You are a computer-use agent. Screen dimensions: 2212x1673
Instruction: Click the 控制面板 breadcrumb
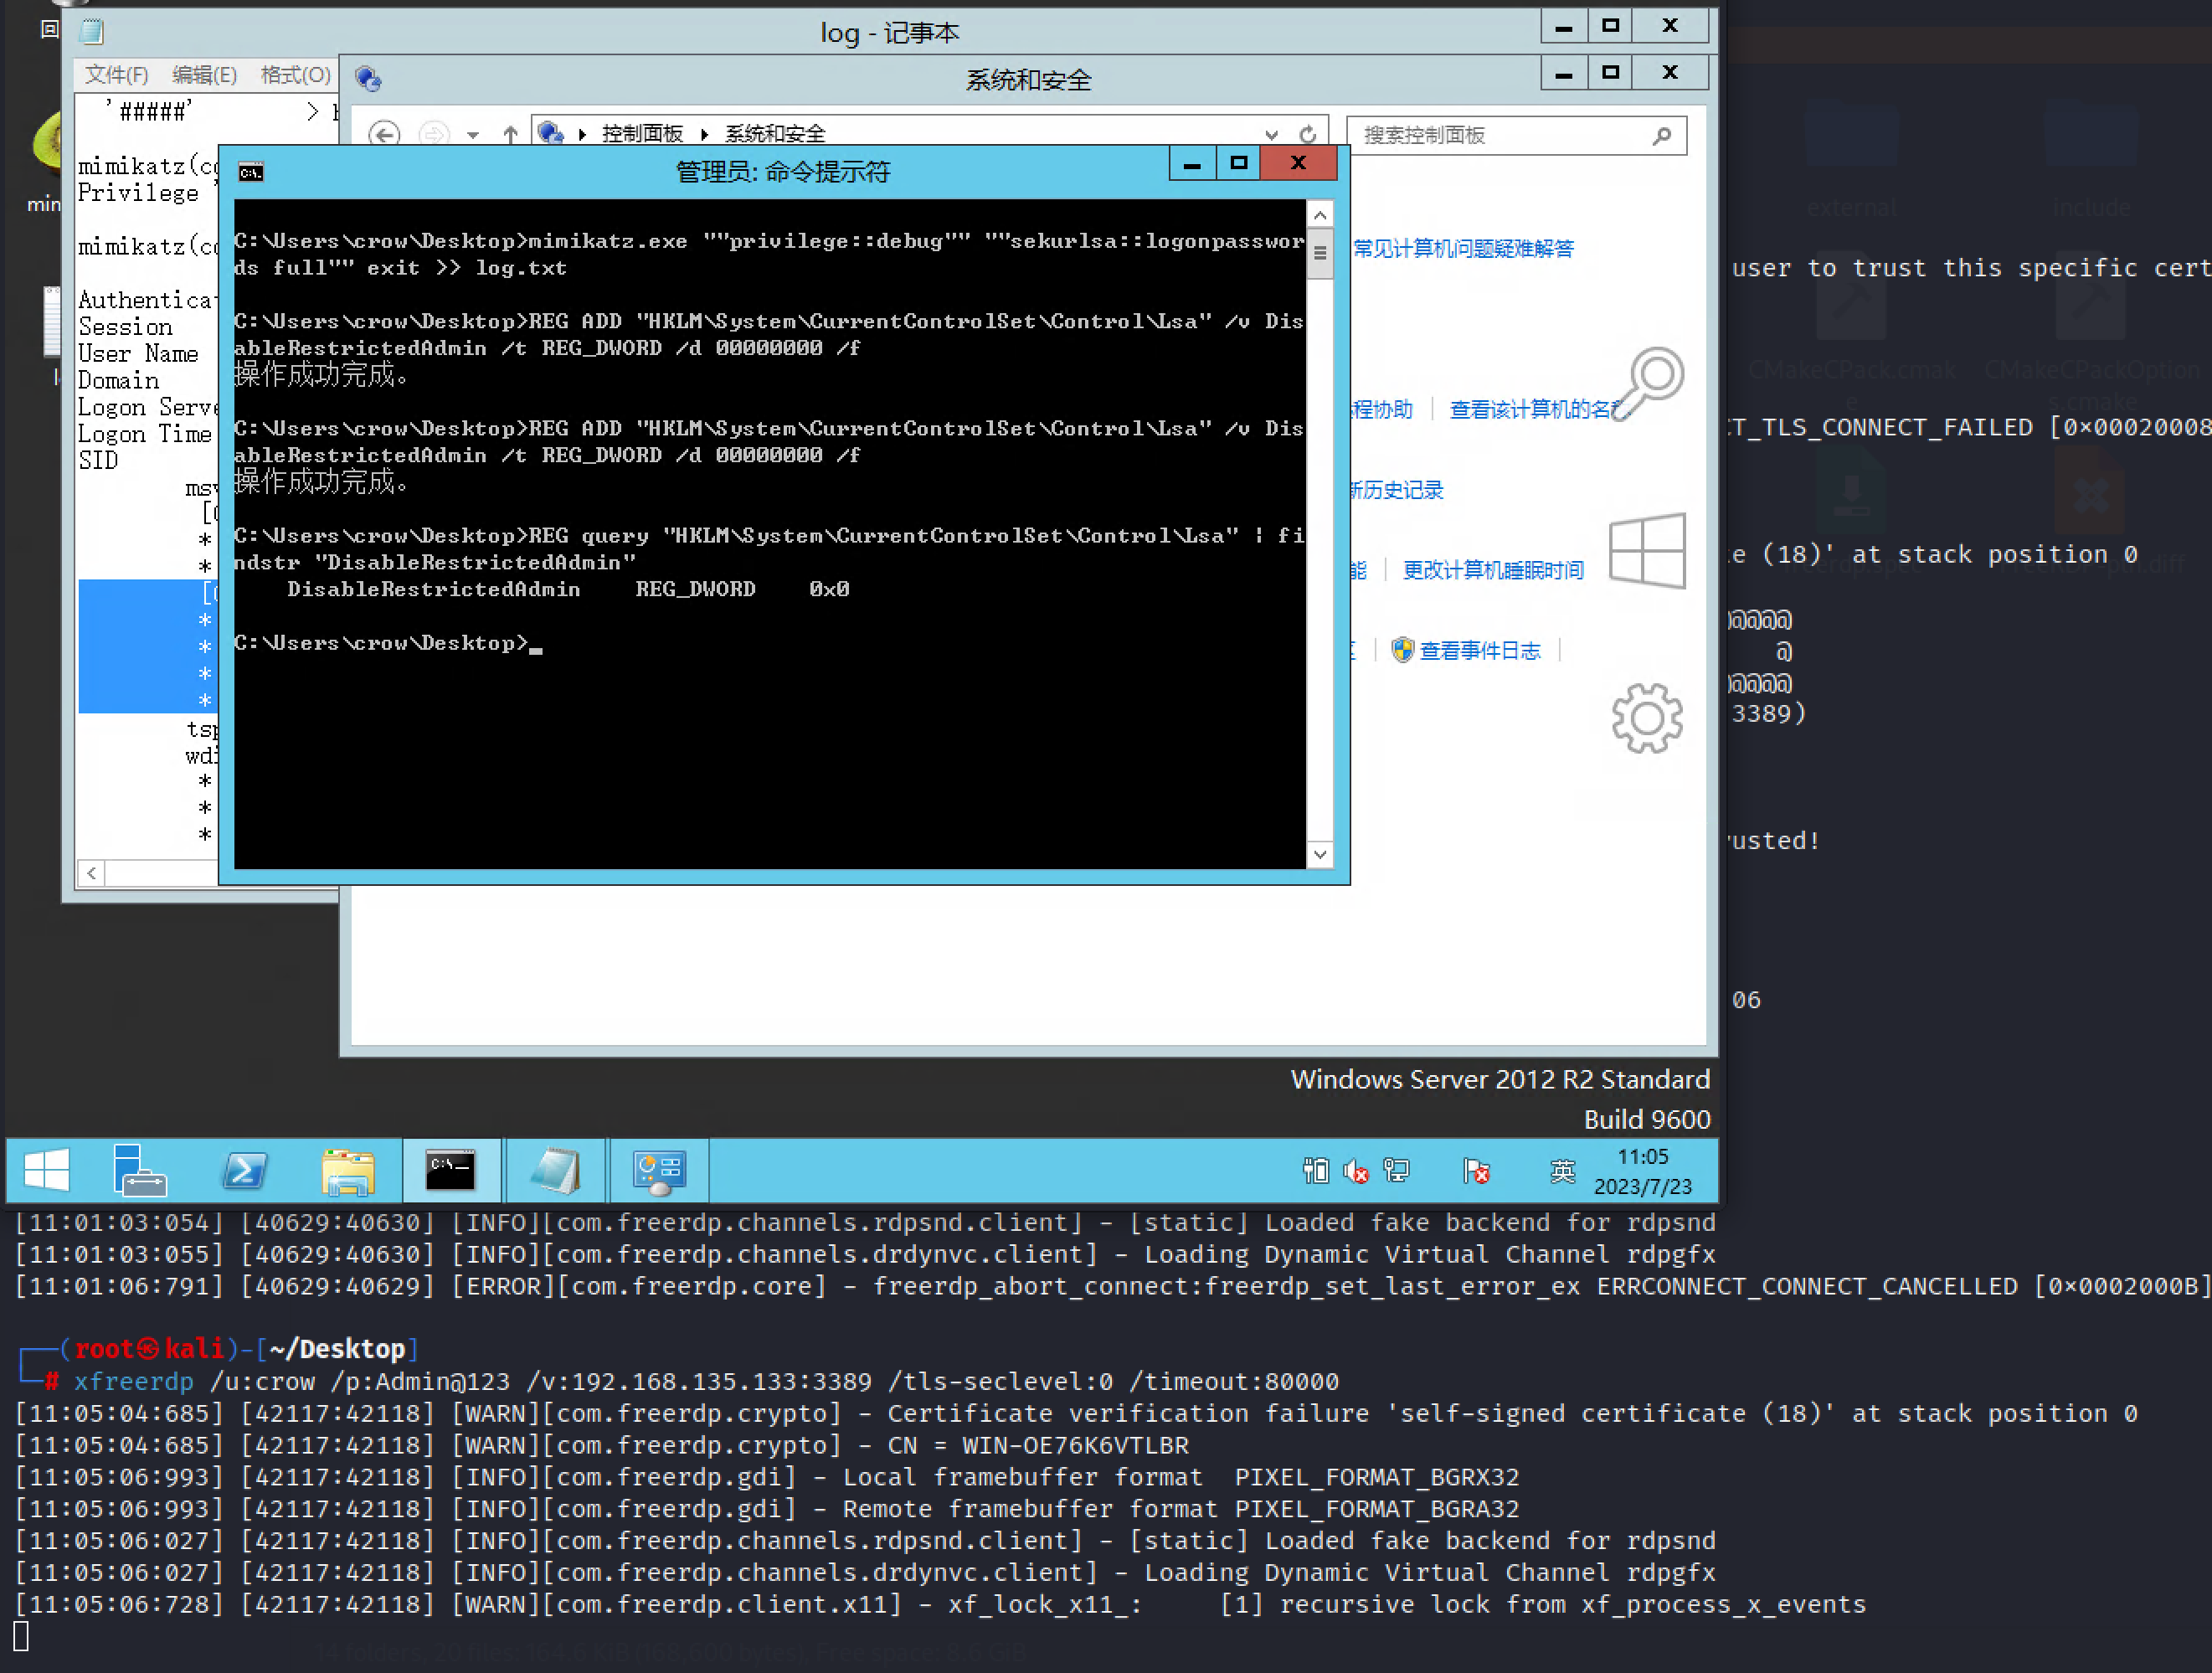click(642, 134)
